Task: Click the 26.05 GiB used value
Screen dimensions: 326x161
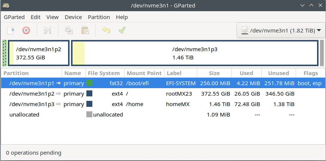Action: tap(247, 94)
